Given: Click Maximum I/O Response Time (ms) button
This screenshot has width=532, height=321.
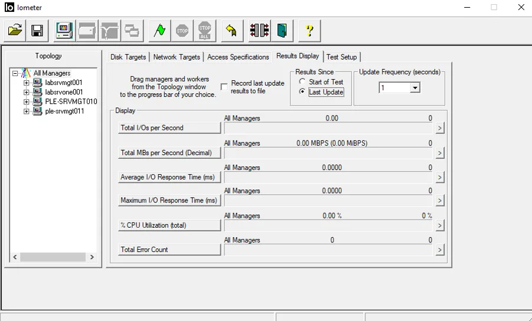Looking at the screenshot, I should point(169,200).
